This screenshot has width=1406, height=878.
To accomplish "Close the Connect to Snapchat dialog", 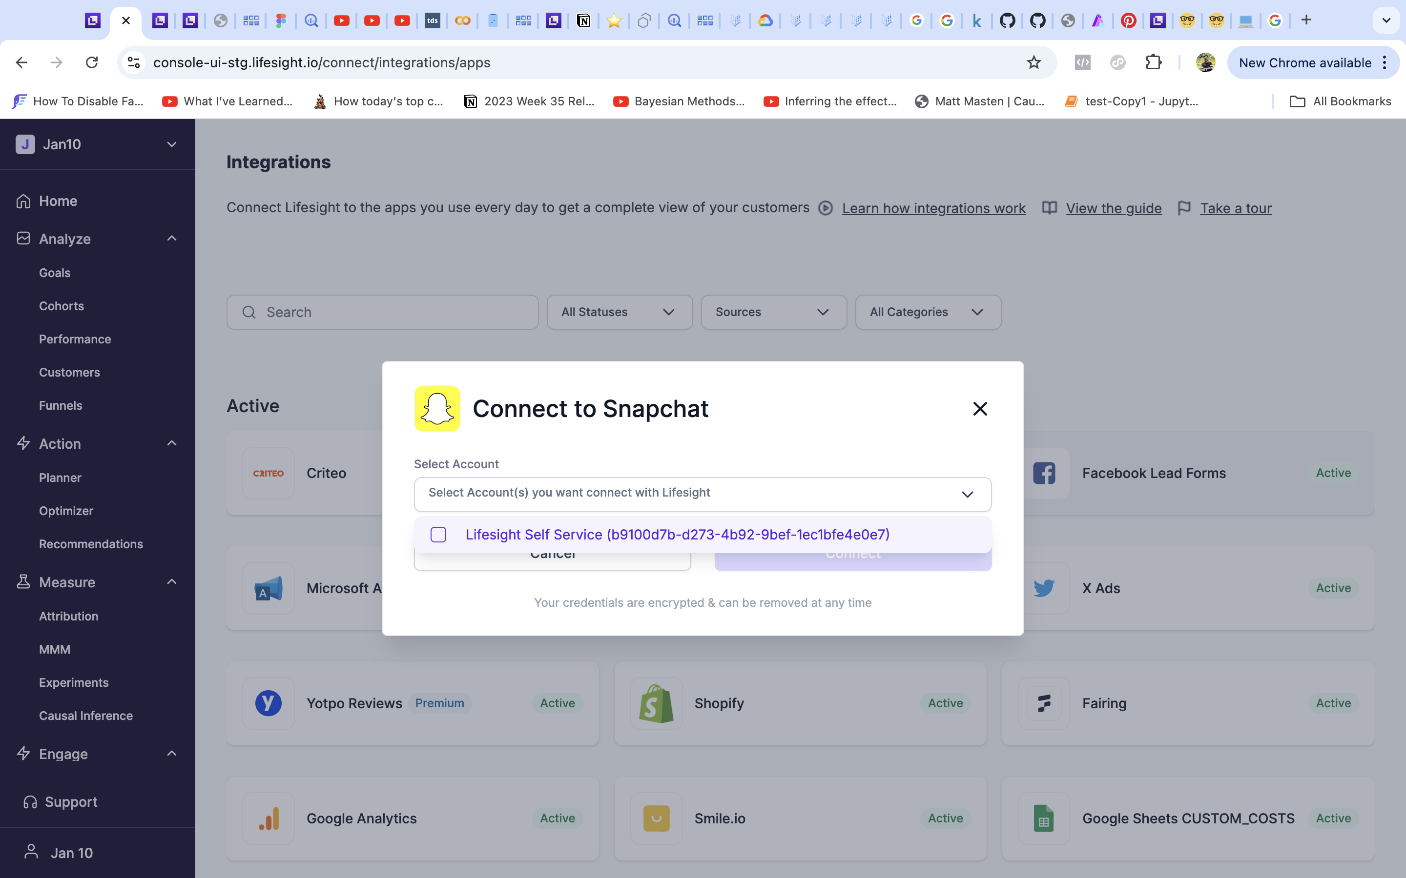I will click(979, 409).
